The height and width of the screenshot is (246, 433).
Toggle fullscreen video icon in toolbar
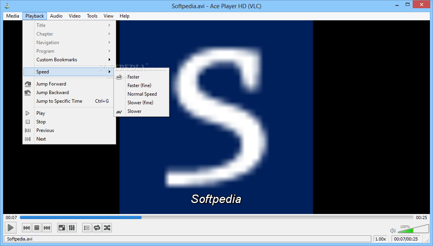62,228
